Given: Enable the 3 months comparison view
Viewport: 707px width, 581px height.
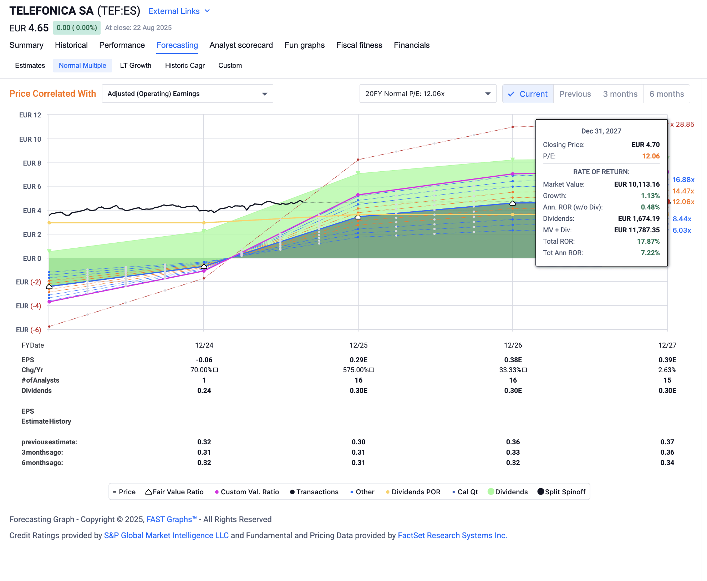Looking at the screenshot, I should pyautogui.click(x=620, y=94).
